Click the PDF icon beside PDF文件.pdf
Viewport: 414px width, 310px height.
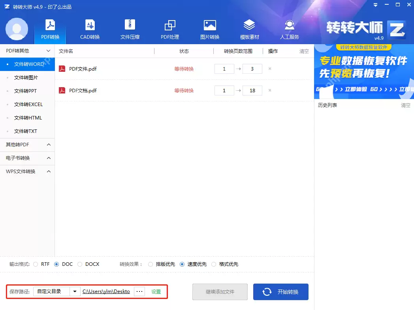pyautogui.click(x=62, y=68)
